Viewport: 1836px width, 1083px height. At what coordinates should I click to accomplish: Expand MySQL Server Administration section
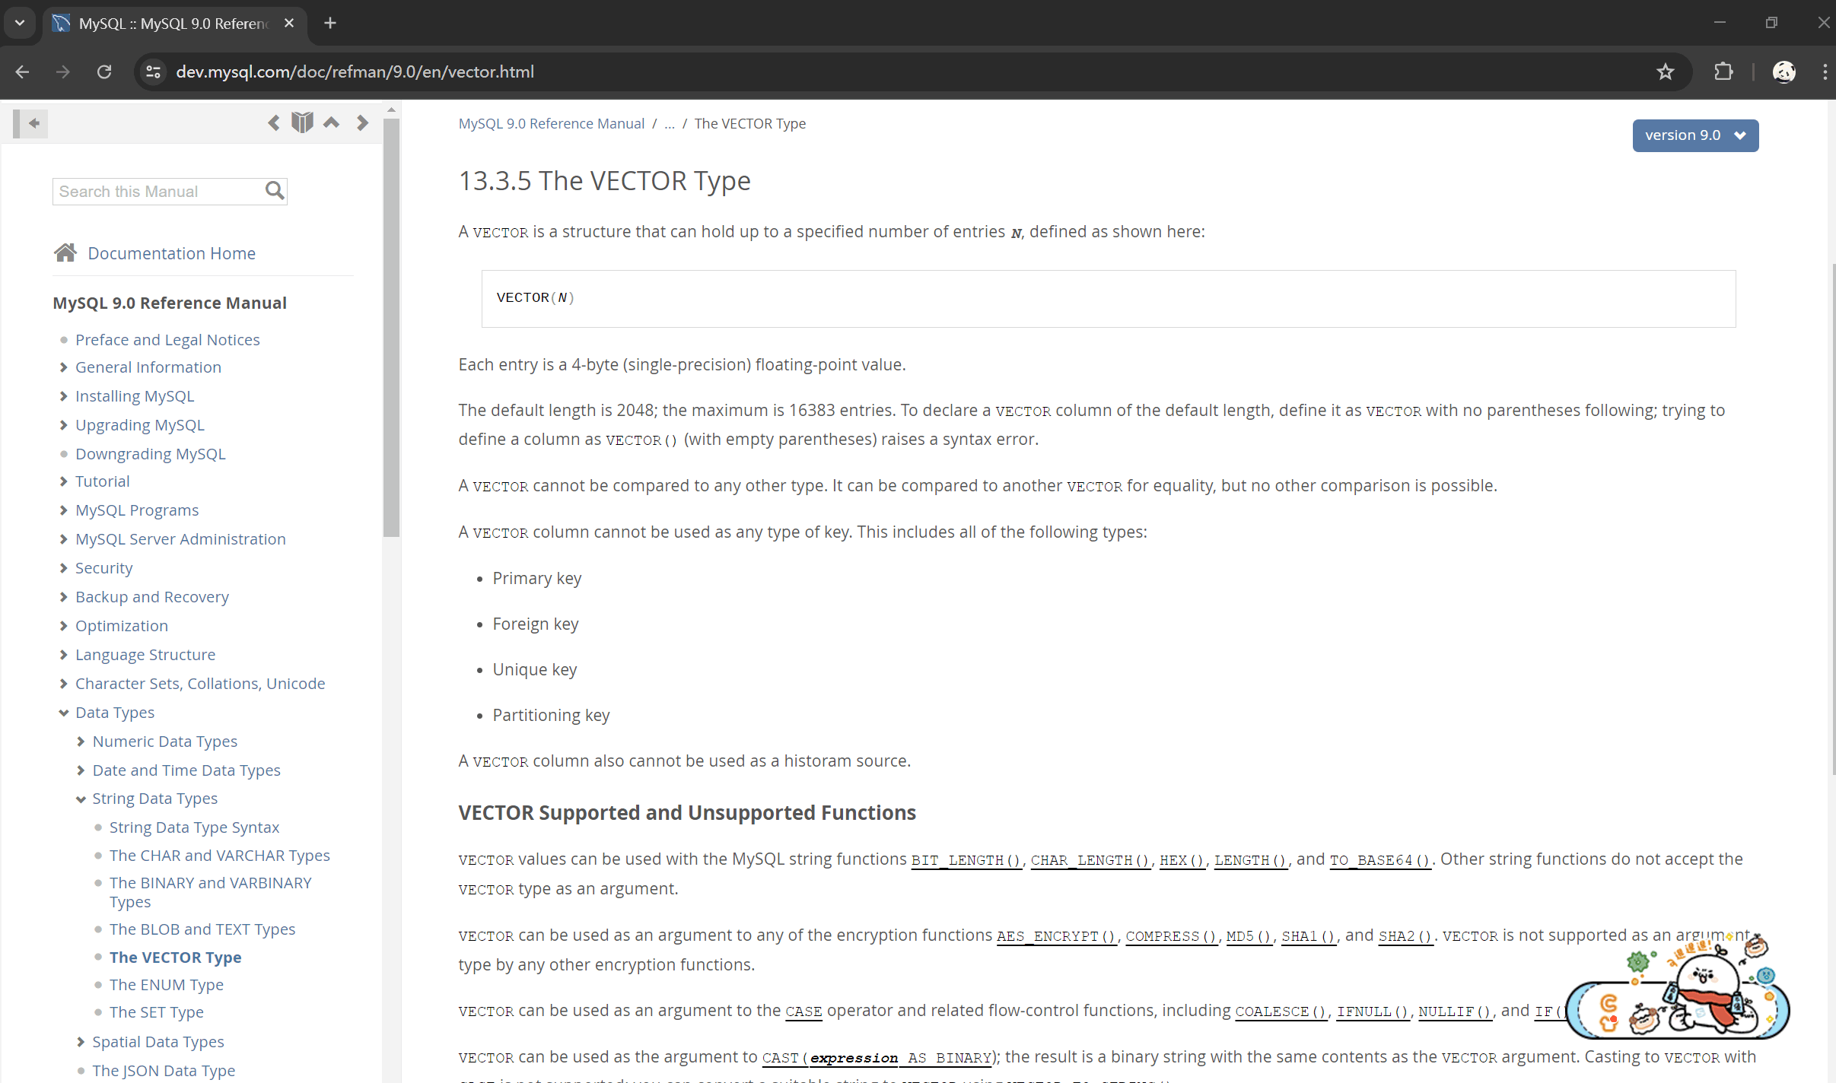(64, 539)
